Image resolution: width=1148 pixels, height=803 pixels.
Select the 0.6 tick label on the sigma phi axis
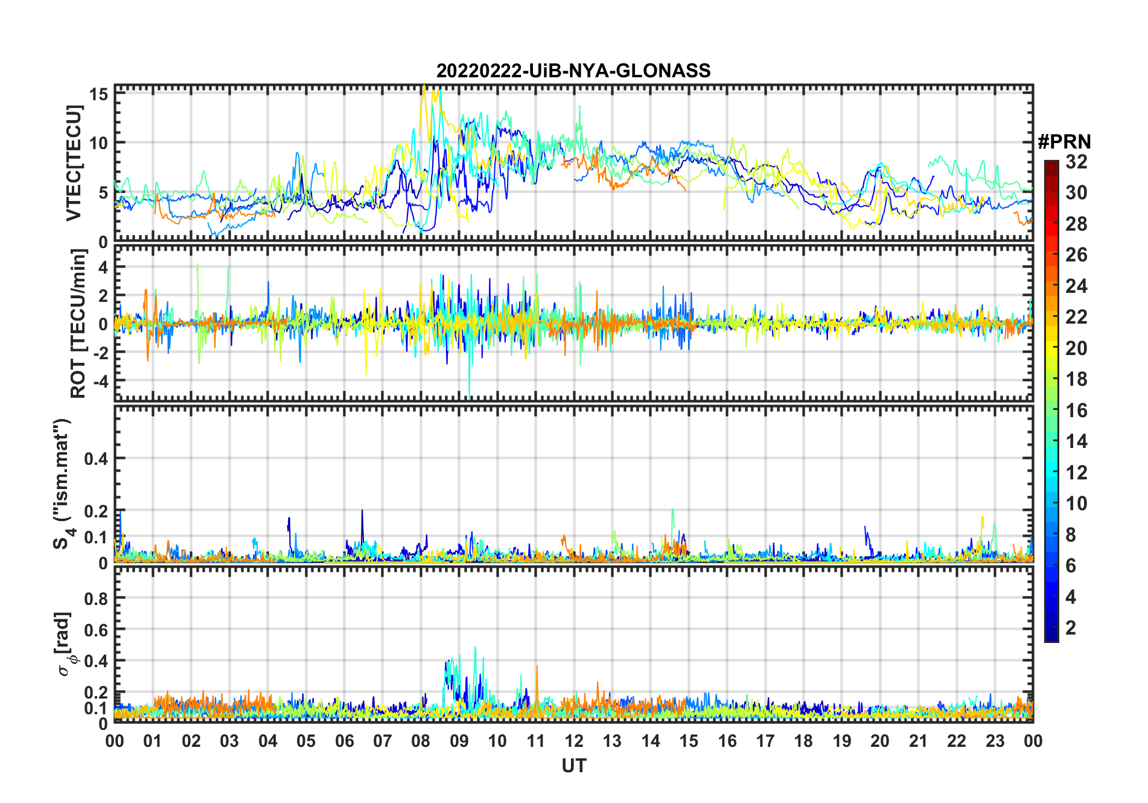point(97,630)
